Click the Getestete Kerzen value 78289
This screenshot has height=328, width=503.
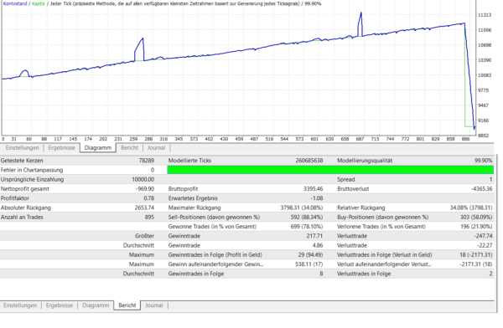click(146, 161)
